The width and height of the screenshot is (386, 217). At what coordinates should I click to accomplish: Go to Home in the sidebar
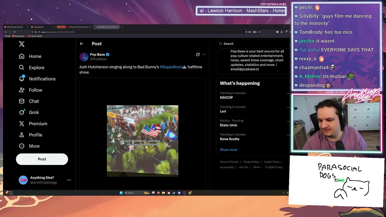coord(30,56)
